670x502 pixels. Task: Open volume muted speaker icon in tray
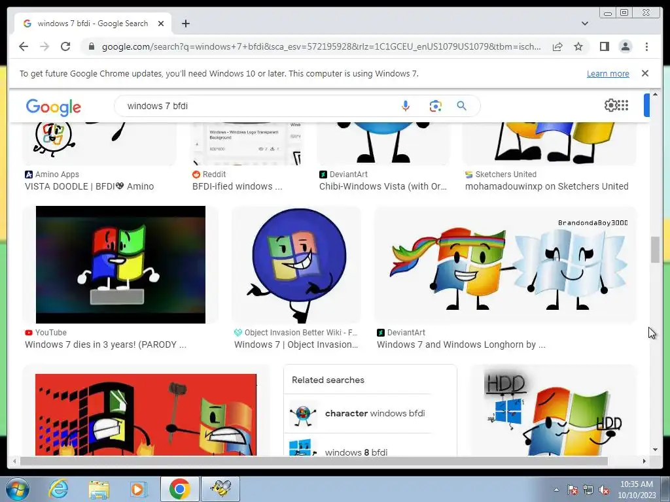(x=604, y=490)
